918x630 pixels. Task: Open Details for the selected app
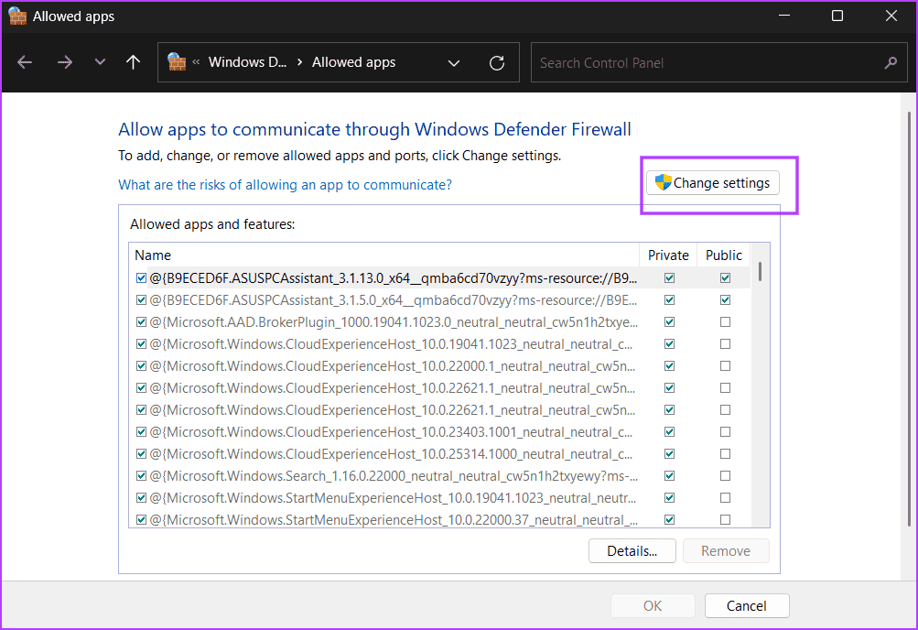632,551
